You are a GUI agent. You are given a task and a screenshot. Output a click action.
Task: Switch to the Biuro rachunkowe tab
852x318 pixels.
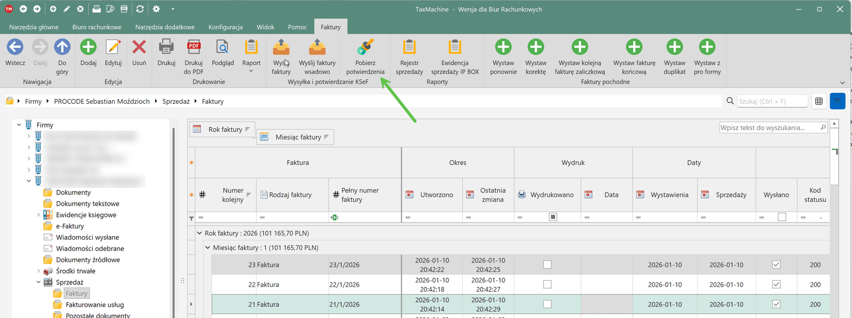(97, 27)
